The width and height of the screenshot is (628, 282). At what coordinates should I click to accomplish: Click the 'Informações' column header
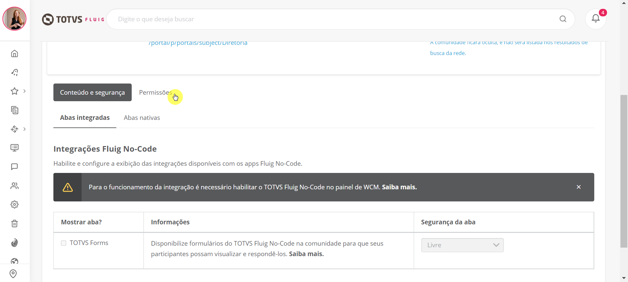(170, 222)
